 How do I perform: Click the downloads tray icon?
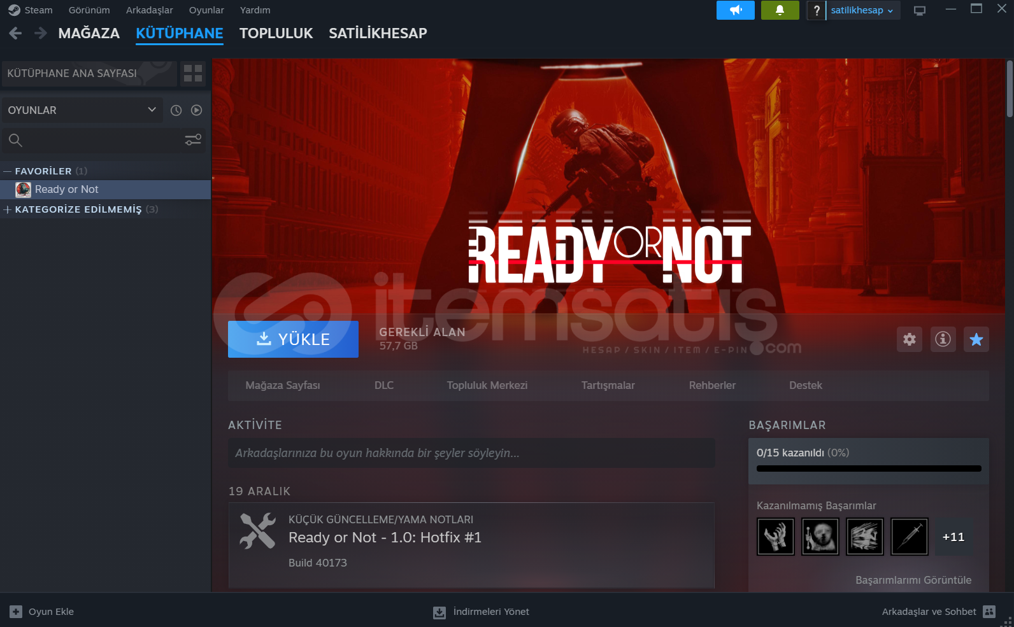click(439, 612)
